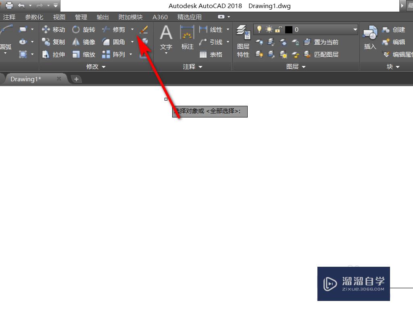
Task: Click the 复制 (Copy) tool
Action: click(x=54, y=41)
